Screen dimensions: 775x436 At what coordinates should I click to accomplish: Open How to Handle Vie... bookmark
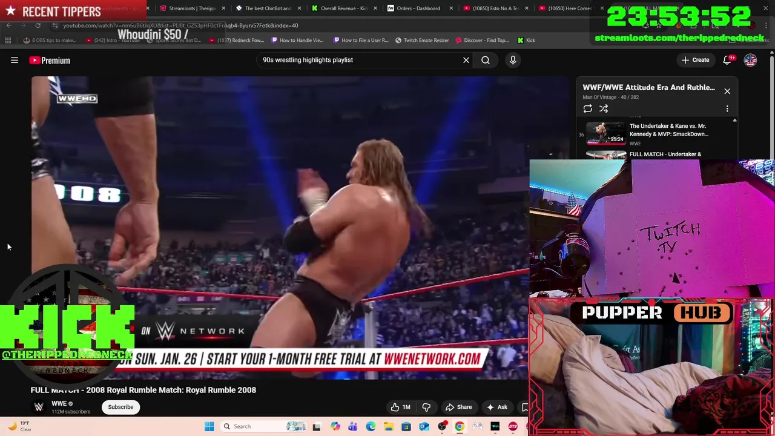[x=297, y=40]
